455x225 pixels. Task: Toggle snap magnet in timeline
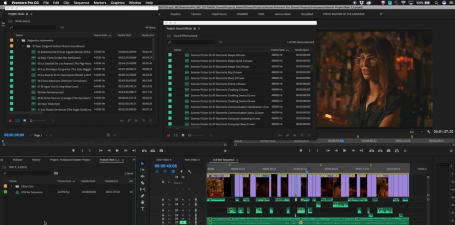(165, 172)
